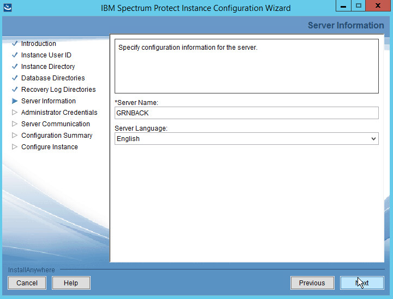The height and width of the screenshot is (299, 393).
Task: Select the Instance Directory step
Action: coord(48,67)
